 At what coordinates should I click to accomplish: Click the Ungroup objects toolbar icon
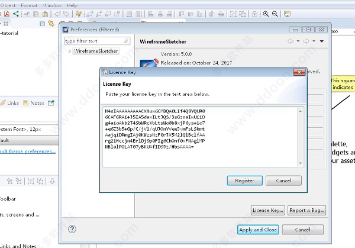(x=243, y=14)
